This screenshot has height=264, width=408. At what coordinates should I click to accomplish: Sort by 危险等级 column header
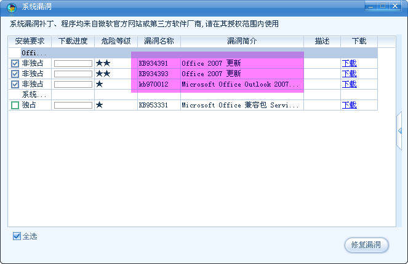(x=116, y=41)
